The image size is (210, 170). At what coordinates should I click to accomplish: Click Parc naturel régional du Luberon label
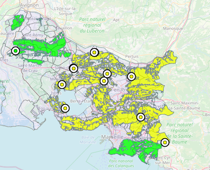[x=92, y=25]
